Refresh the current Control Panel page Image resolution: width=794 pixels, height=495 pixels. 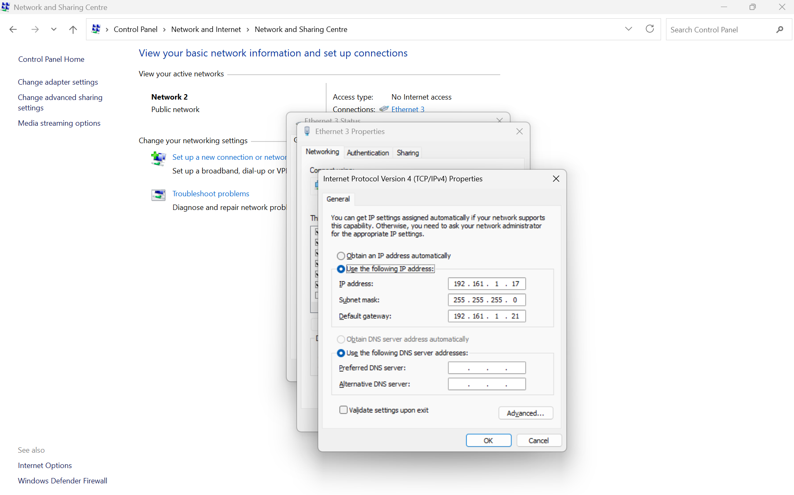coord(649,29)
